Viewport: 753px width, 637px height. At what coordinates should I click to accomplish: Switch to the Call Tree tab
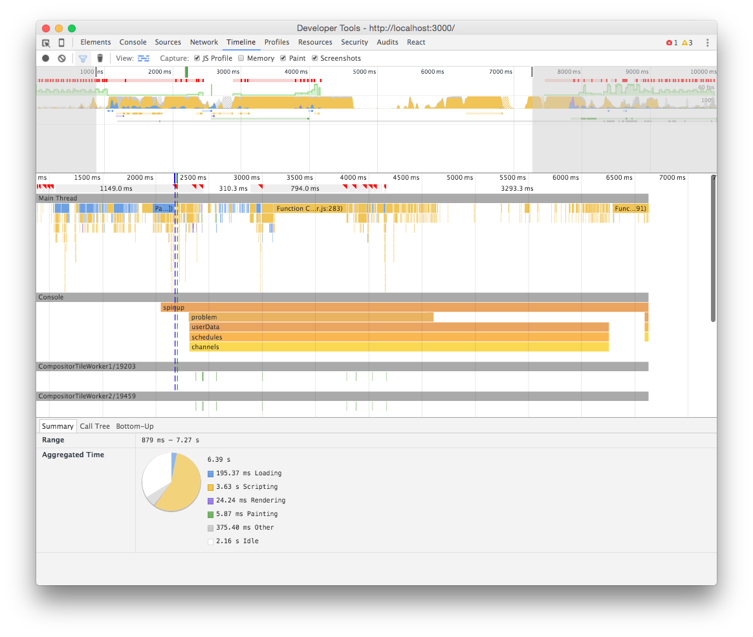[94, 426]
